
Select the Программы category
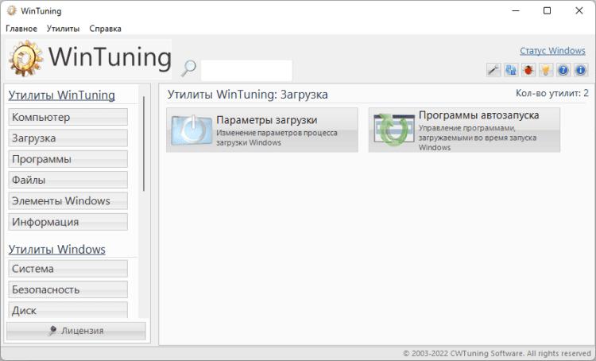[68, 159]
